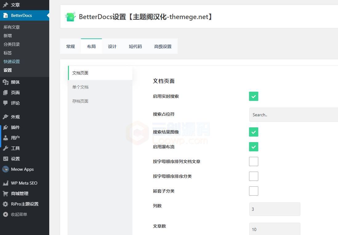Viewport: 338px width, 235px height.
Task: Click the 页面 pages icon
Action: pyautogui.click(x=6, y=93)
